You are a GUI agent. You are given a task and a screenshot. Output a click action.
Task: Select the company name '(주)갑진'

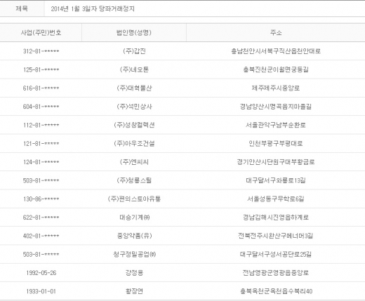134,51
